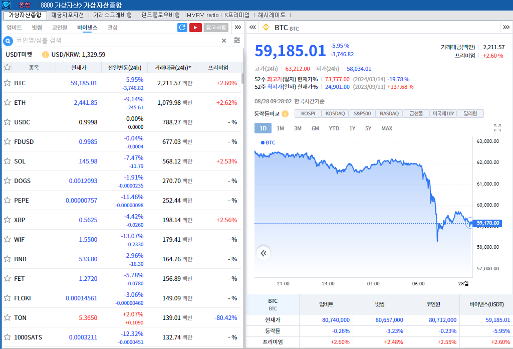Click the 참고사항 button

(216, 28)
